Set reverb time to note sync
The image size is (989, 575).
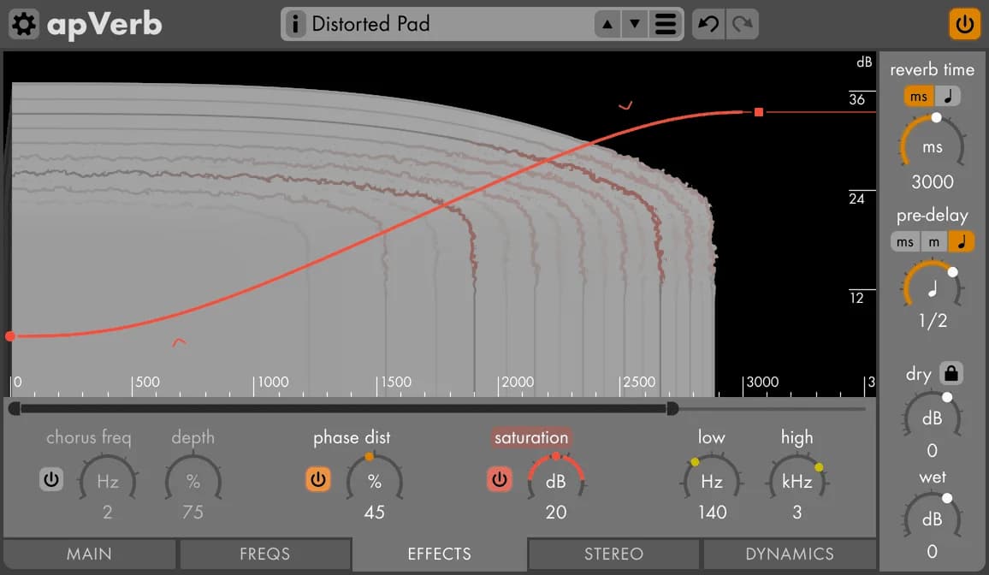click(947, 96)
